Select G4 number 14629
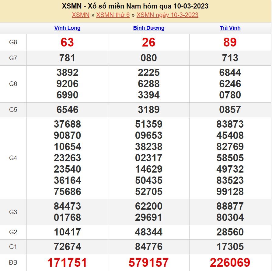 coord(149,169)
